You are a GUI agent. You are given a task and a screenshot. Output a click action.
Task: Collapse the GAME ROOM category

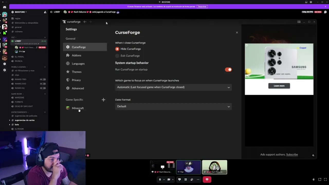point(17,94)
